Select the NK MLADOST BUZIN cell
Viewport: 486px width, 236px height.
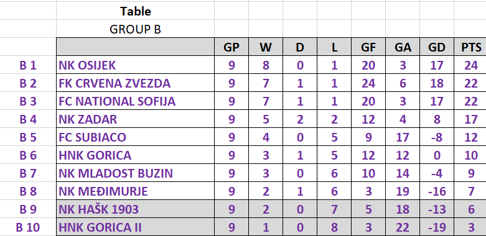[x=135, y=173]
